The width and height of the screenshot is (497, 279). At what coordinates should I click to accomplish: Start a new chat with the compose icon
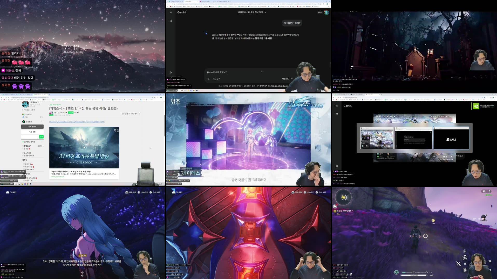click(171, 21)
